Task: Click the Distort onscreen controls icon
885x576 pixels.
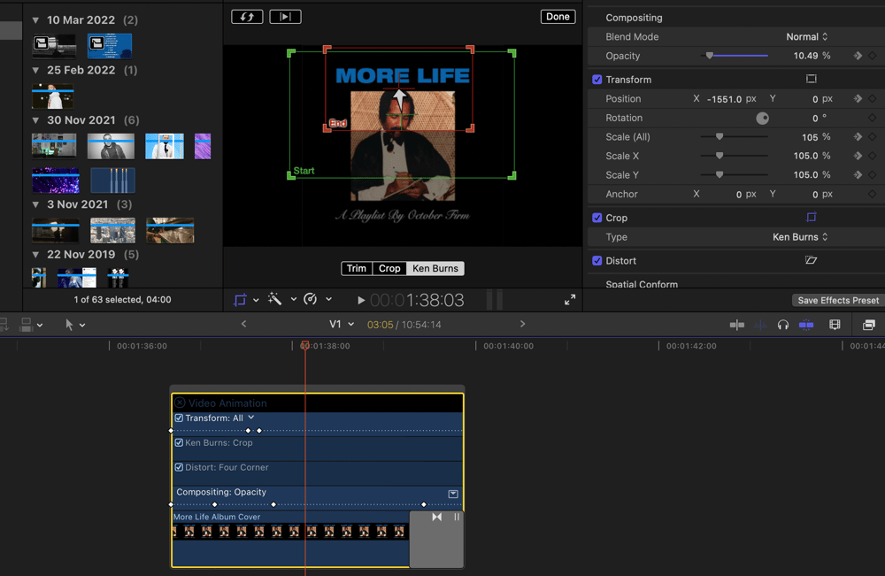Action: (811, 260)
